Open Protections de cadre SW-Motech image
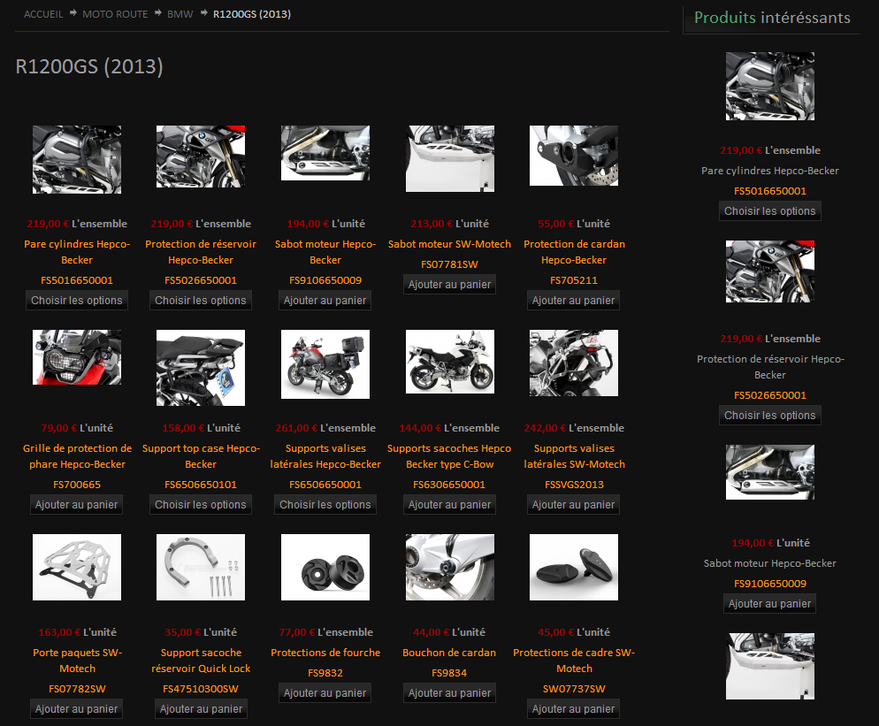Viewport: 879px width, 726px height. [x=574, y=567]
